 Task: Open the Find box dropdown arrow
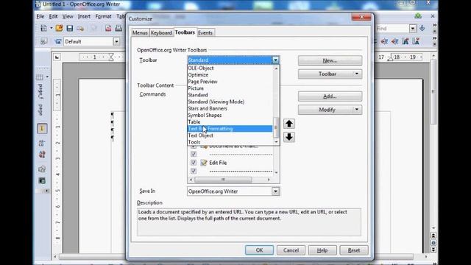click(x=412, y=29)
